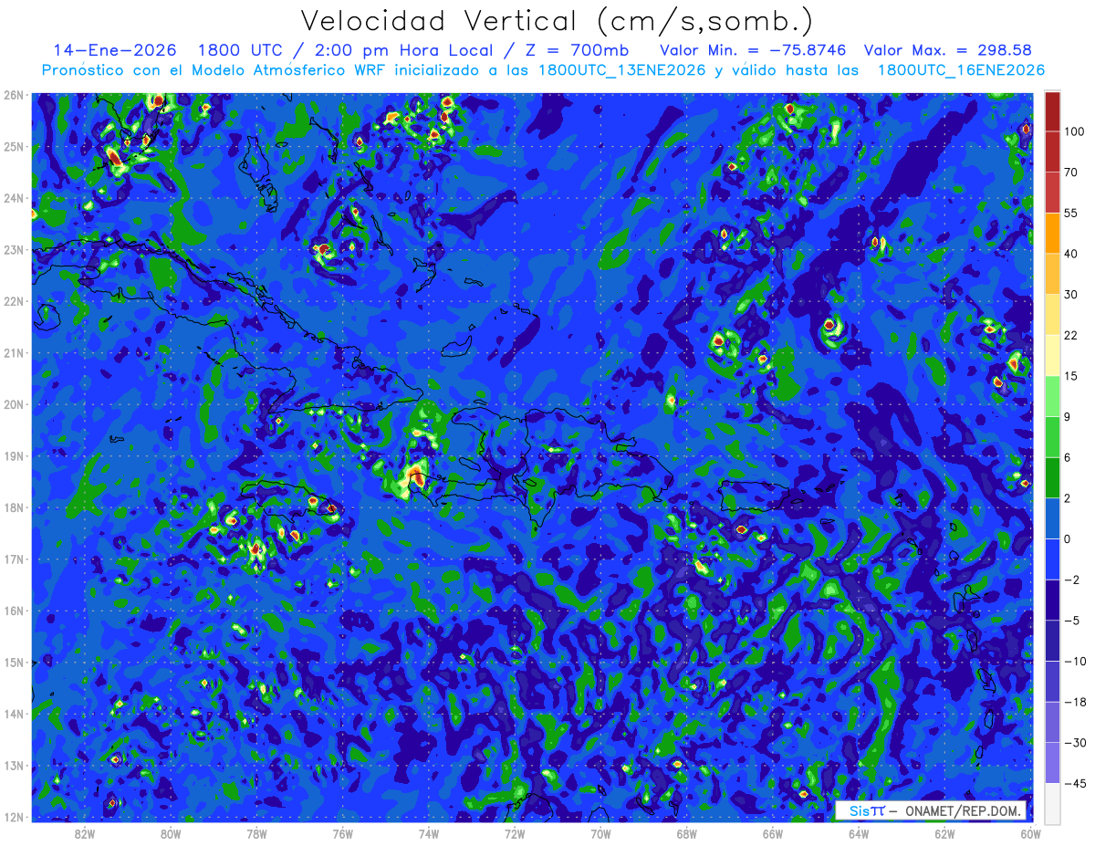Click swatch between -18 and -10 on color bar

[x=1051, y=681]
